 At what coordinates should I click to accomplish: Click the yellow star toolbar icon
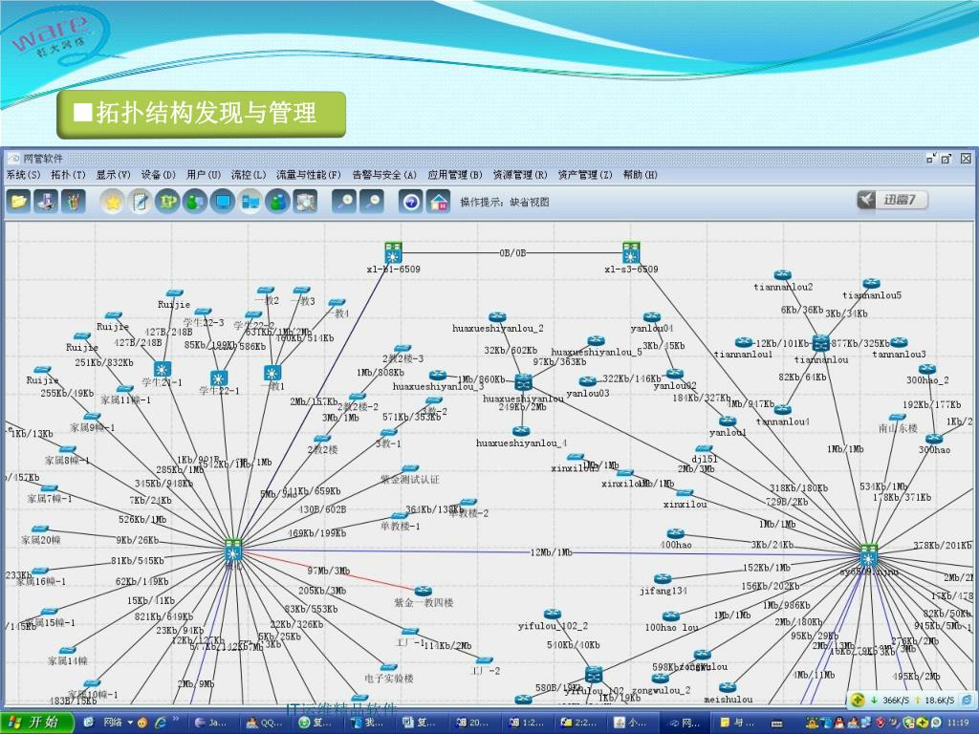pyautogui.click(x=113, y=201)
